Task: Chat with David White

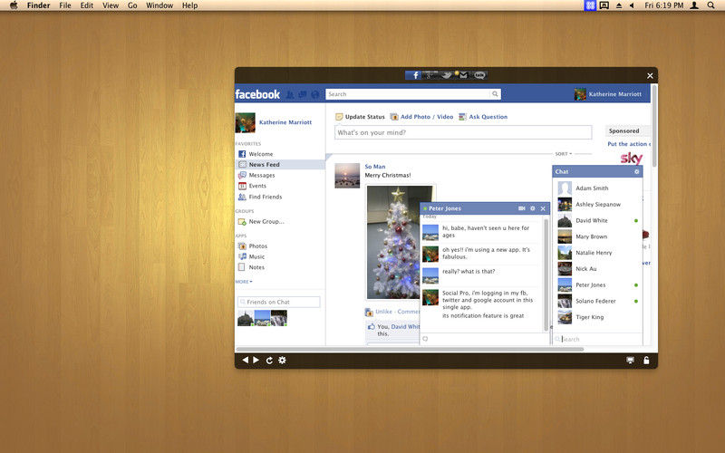Action: (597, 220)
